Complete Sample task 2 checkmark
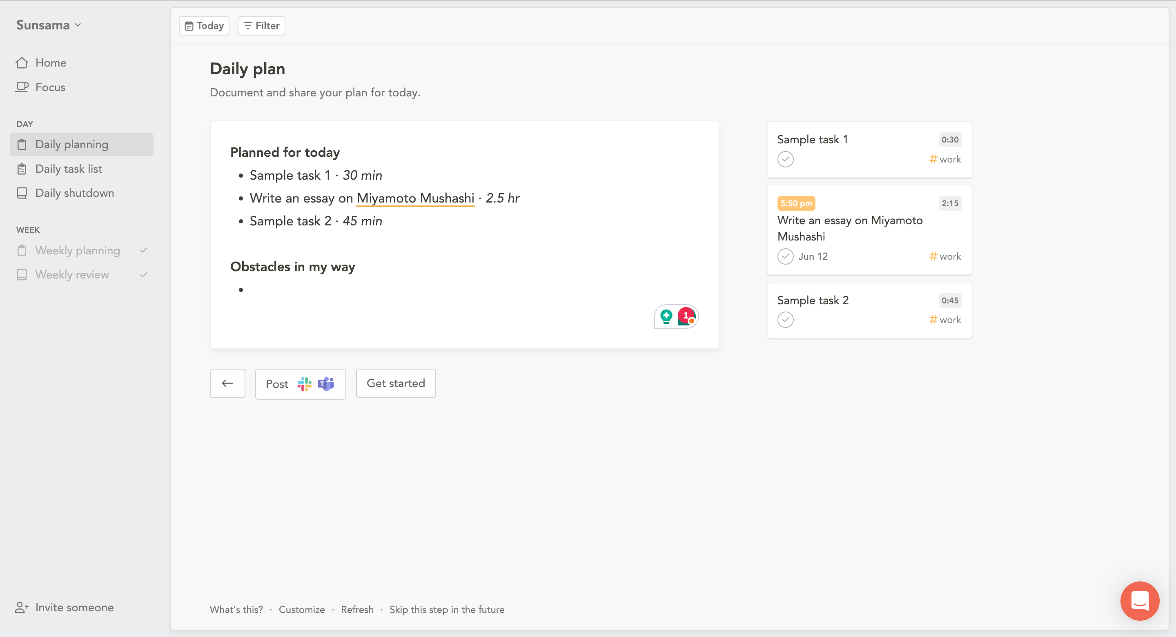Image resolution: width=1176 pixels, height=637 pixels. pos(785,320)
